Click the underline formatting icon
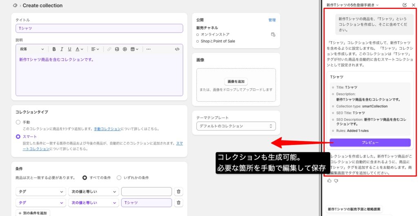This screenshot has height=216, width=418. (69, 49)
